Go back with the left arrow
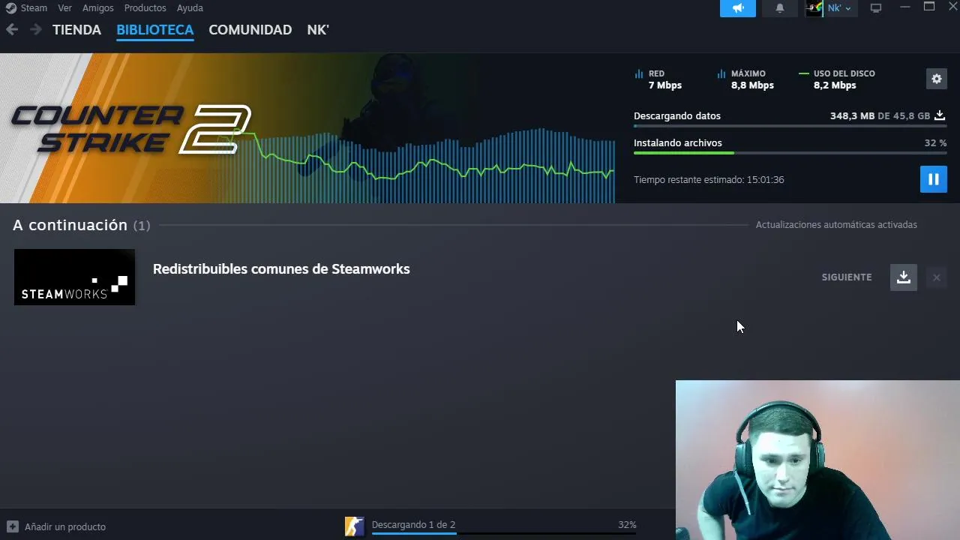960x540 pixels. click(x=12, y=30)
